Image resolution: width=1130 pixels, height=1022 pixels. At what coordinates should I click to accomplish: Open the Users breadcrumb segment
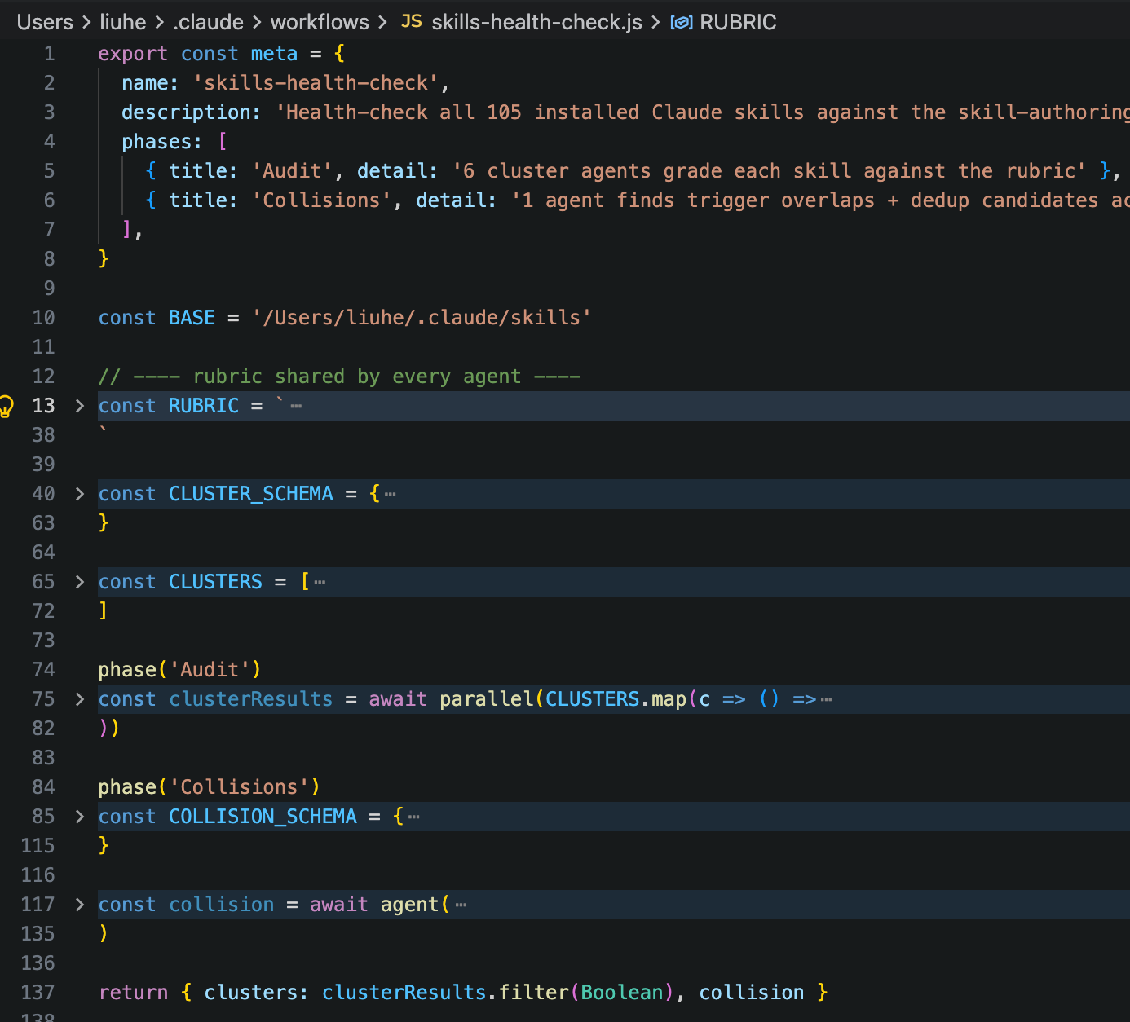point(45,22)
